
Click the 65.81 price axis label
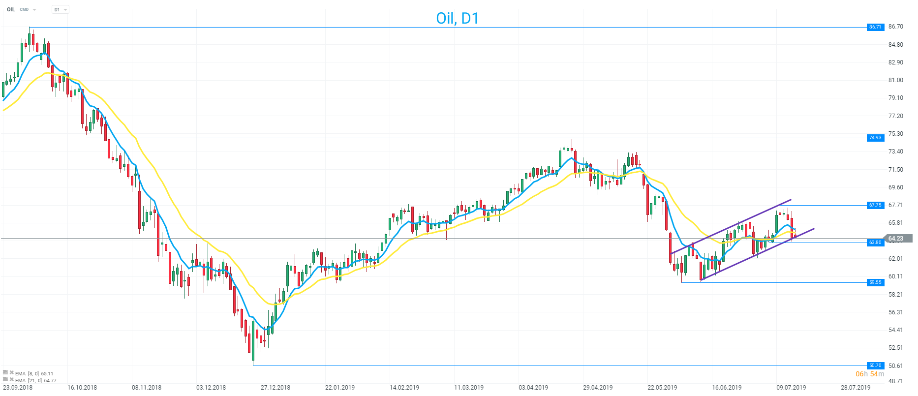pyautogui.click(x=896, y=223)
